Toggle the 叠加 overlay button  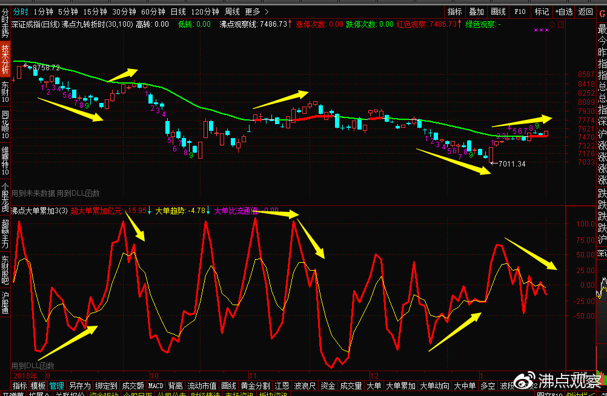tap(476, 12)
